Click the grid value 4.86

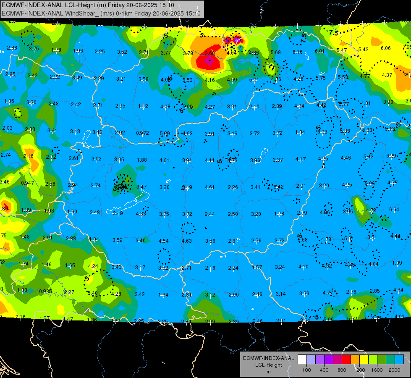point(254,53)
